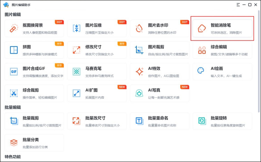Click the AI写真 portrait icon
The height and width of the screenshot is (162, 261).
click(139, 93)
